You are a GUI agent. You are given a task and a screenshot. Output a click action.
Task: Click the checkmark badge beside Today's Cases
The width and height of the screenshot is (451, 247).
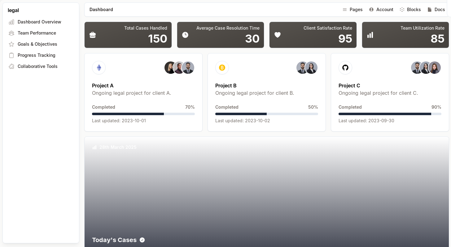coord(142,240)
